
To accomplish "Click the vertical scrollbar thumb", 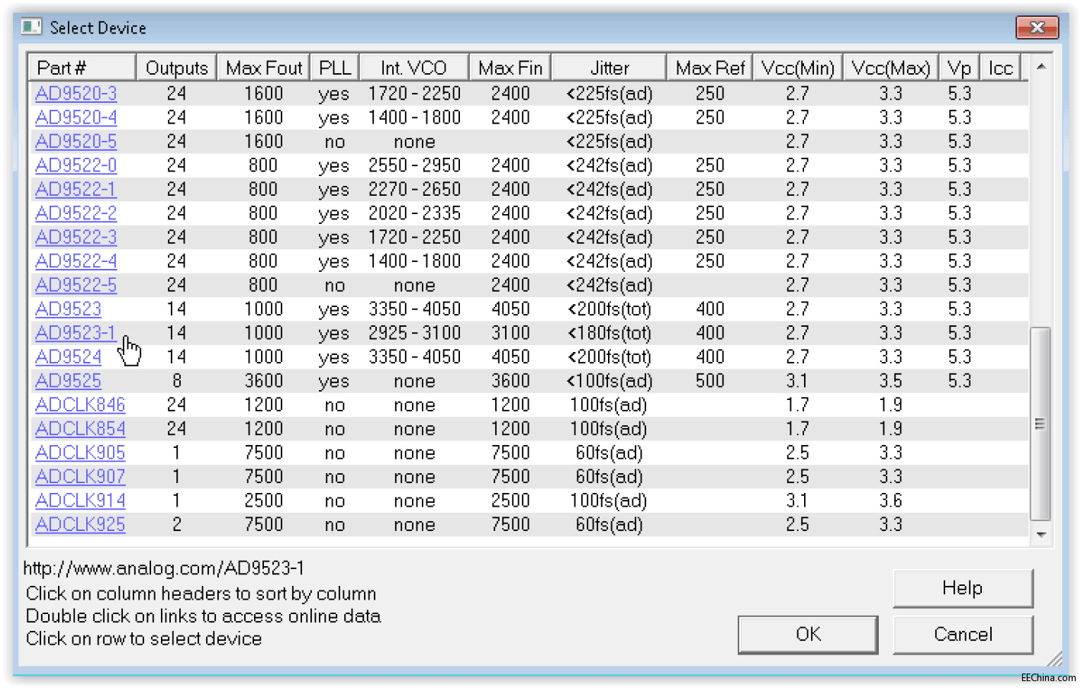I will tap(1040, 423).
